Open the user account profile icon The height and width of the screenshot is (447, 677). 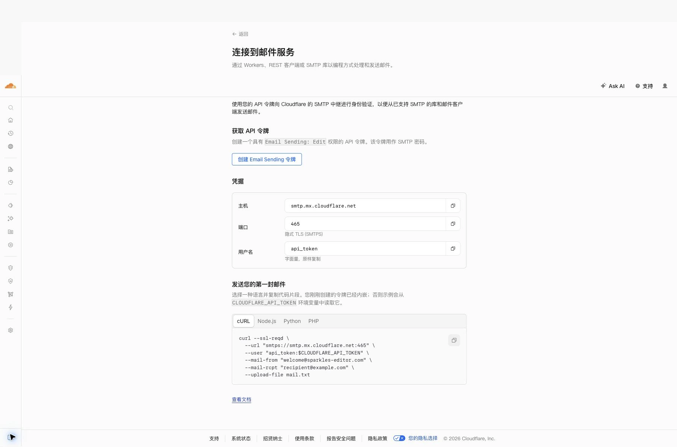pos(665,86)
